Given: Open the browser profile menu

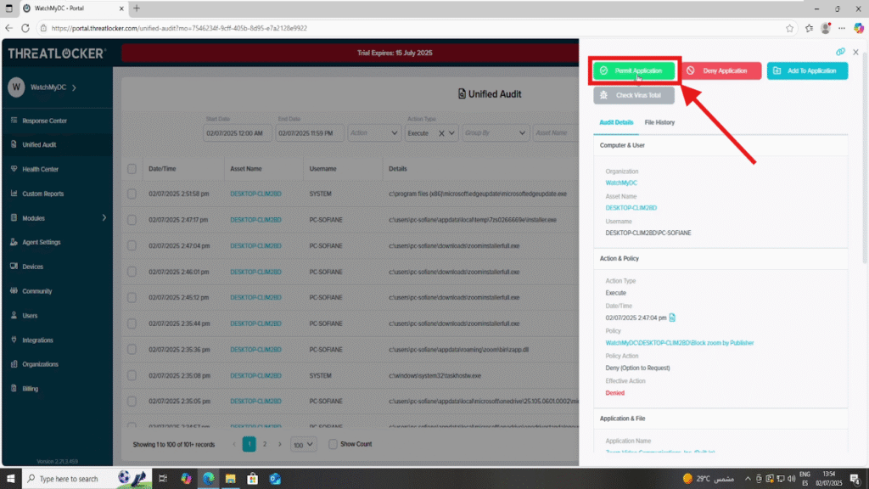Looking at the screenshot, I should point(826,28).
